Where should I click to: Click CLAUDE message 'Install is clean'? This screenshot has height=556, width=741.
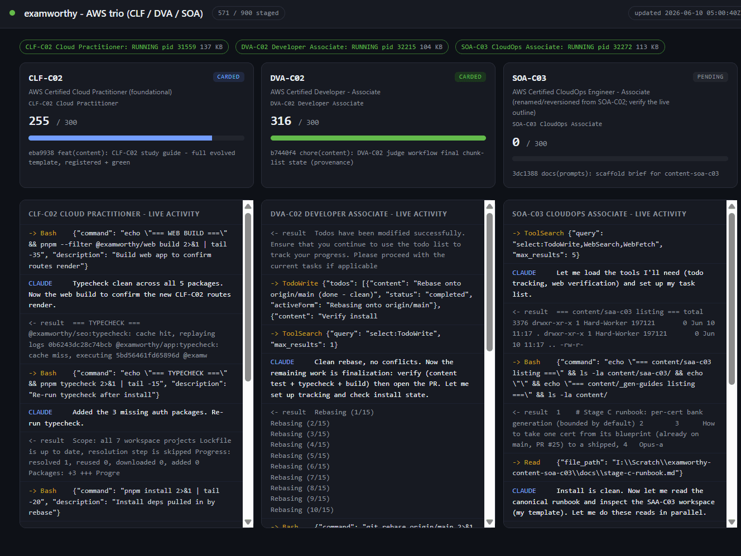pos(615,501)
